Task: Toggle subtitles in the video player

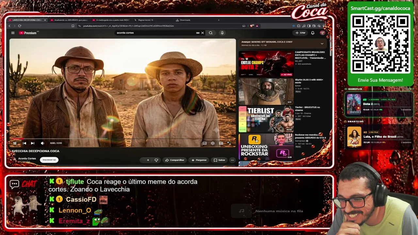Action: tap(204, 143)
